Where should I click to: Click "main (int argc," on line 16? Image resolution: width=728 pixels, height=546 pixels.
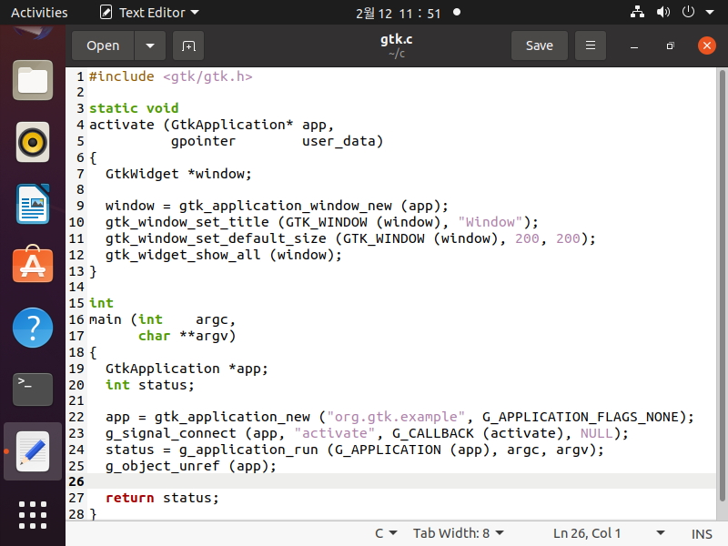(163, 319)
